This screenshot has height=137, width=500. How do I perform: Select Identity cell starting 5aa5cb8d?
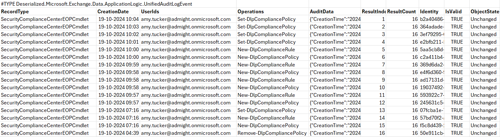pyautogui.click(x=432, y=50)
